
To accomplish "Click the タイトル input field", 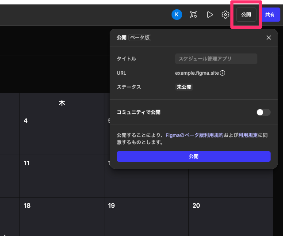I will click(x=216, y=59).
